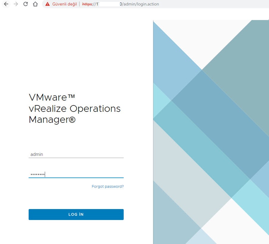Open the 'Güvenli değil' security info

(65, 4)
